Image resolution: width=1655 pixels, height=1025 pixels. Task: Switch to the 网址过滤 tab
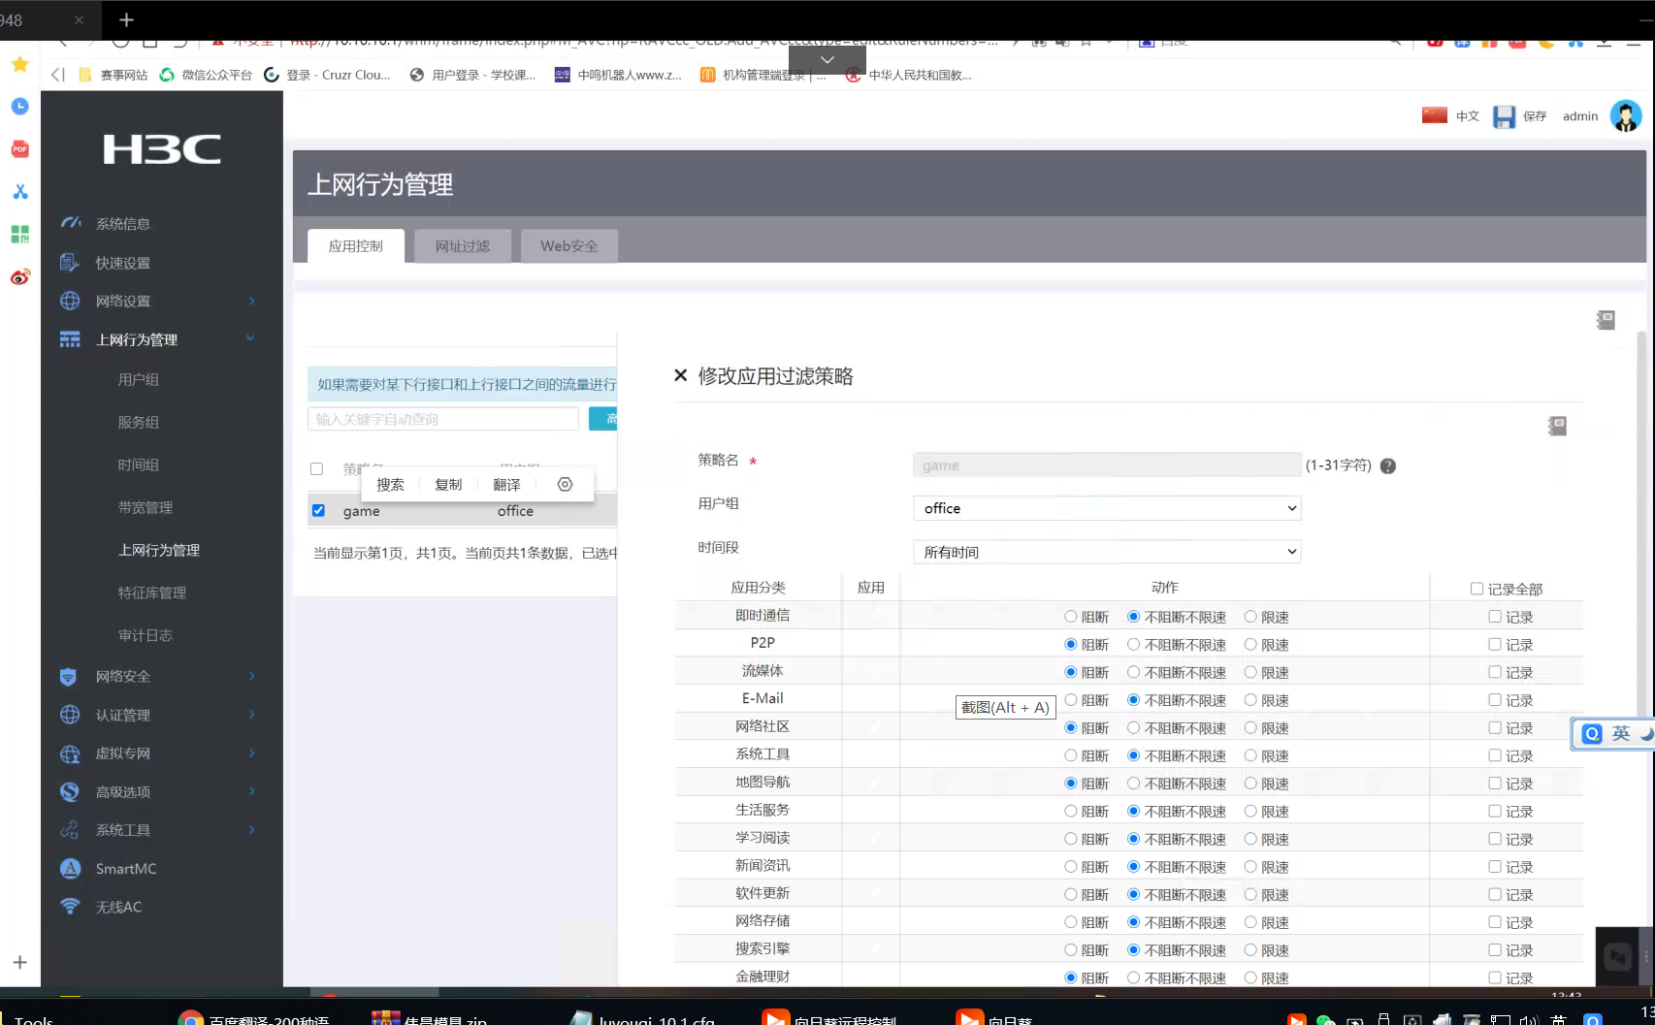point(462,246)
